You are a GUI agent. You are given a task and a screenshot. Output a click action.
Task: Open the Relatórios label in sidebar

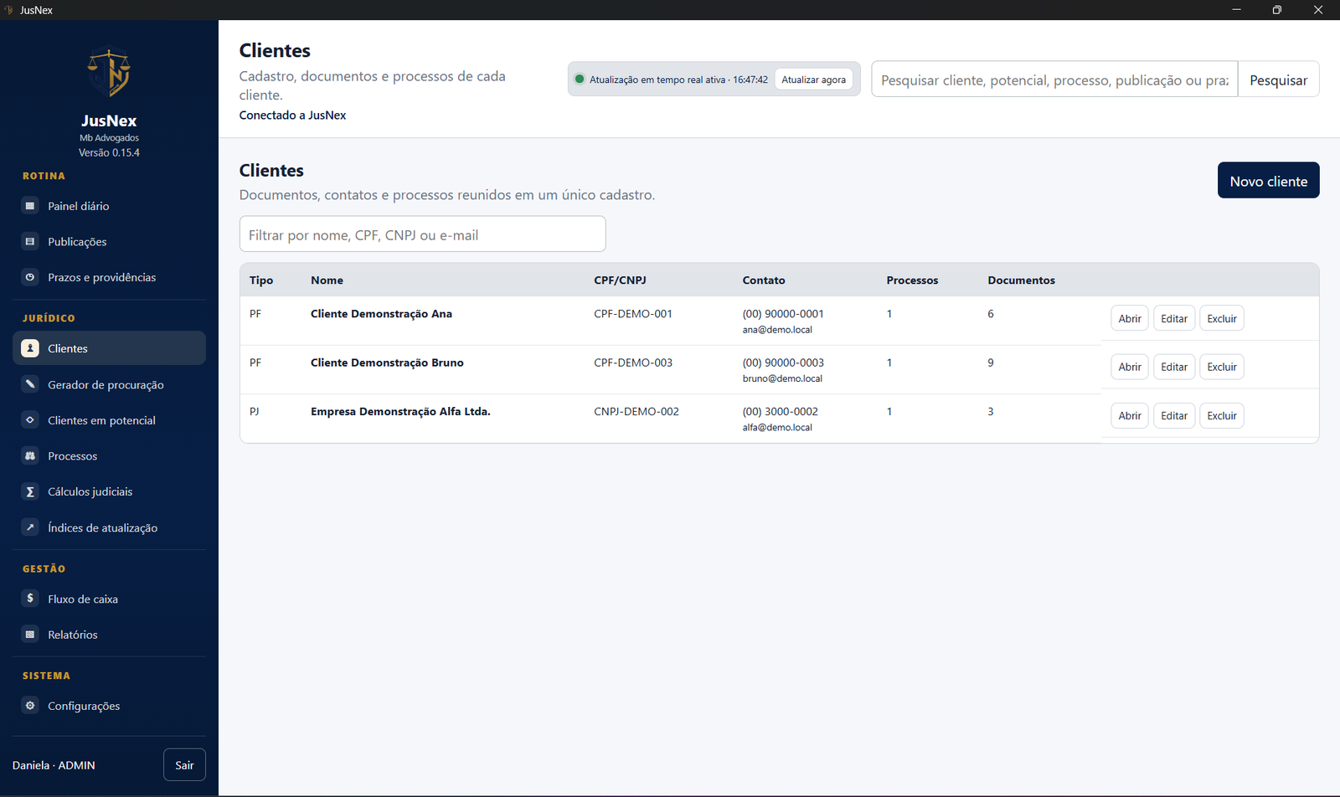(x=73, y=635)
